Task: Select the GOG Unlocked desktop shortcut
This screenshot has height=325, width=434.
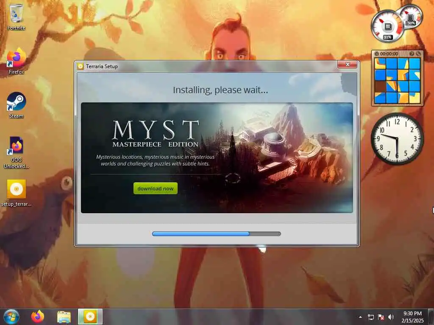Action: tap(16, 152)
